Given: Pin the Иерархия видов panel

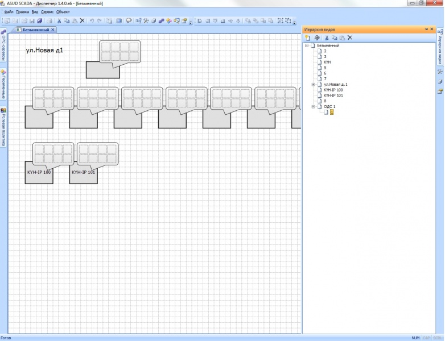Looking at the screenshot, I should point(426,29).
